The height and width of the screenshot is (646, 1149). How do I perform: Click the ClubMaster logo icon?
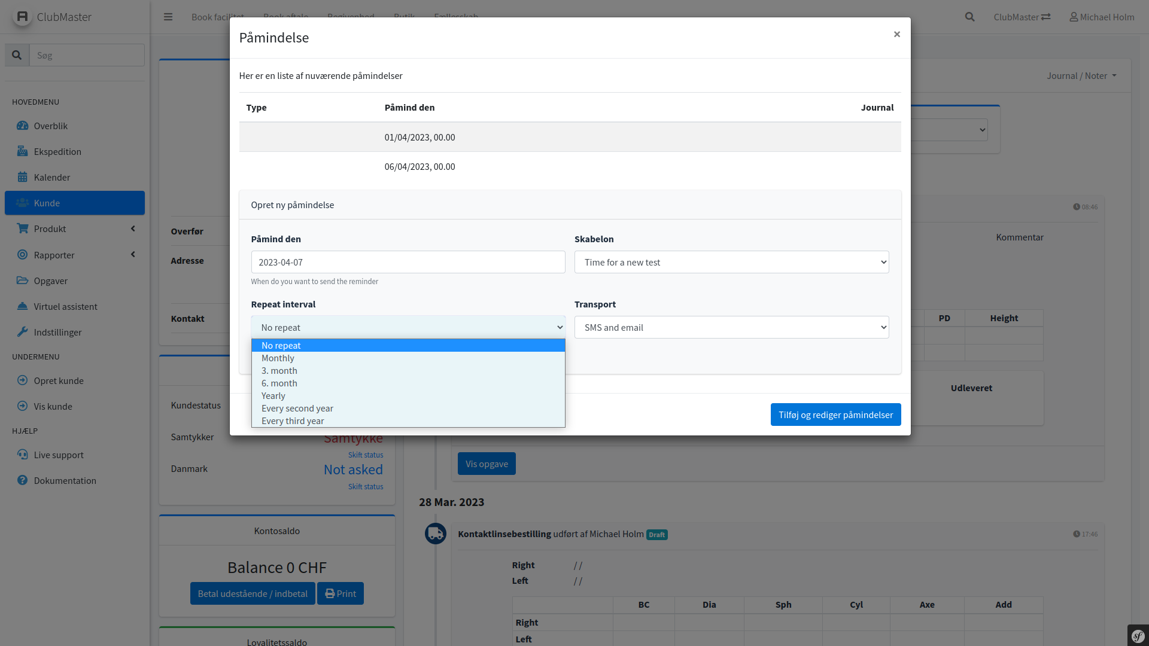click(22, 17)
